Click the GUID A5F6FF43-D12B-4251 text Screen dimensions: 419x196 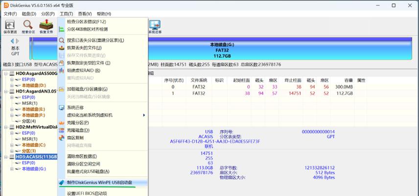[x=215, y=142]
